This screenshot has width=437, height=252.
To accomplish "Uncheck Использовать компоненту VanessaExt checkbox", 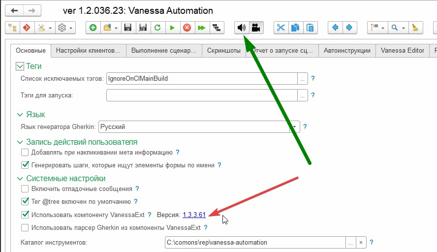I will coord(25,215).
